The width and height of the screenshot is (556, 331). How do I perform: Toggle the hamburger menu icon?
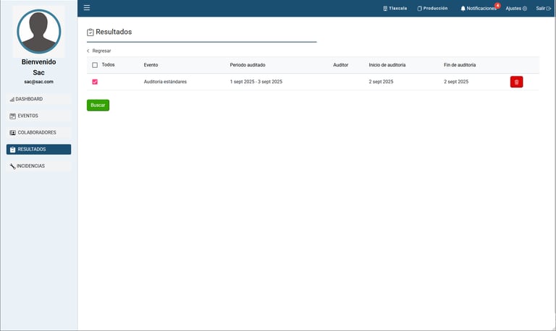pyautogui.click(x=87, y=8)
